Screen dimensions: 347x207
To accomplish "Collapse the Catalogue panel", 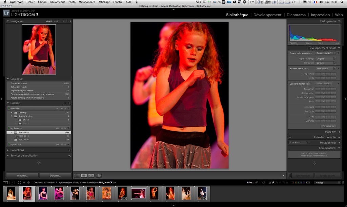I will tap(8, 79).
